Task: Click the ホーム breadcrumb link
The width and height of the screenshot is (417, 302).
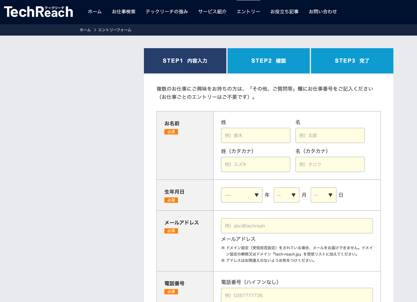Action: coord(85,30)
